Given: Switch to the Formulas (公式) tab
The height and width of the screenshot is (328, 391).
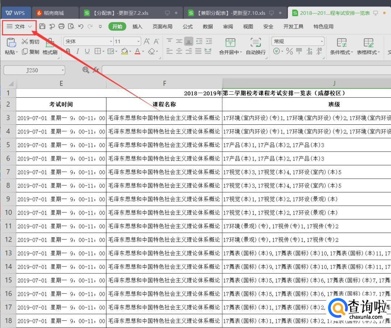Looking at the screenshot, I should point(188,26).
